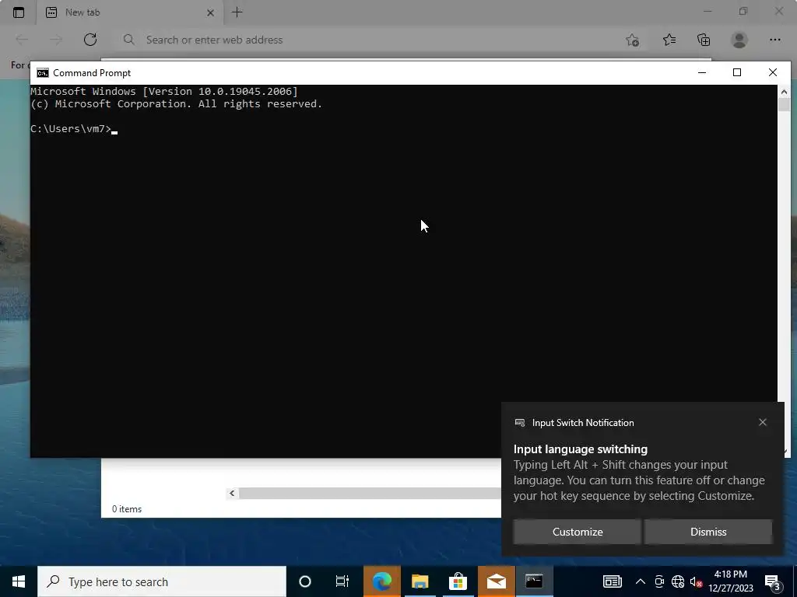Minimize the Edge browser window

(707, 11)
